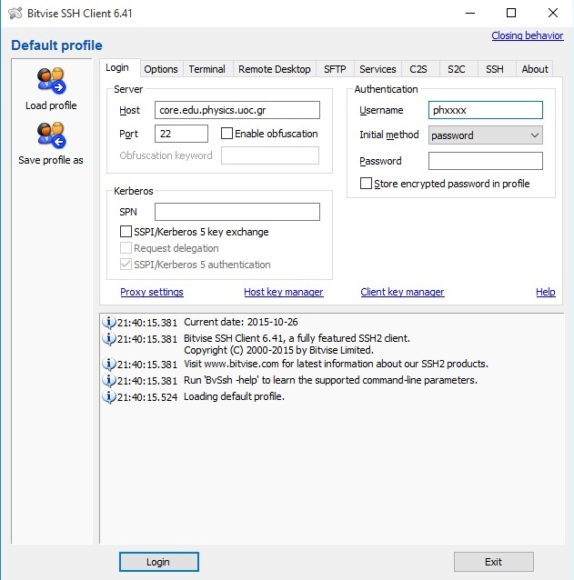
Task: Click the Password input field
Action: click(486, 161)
